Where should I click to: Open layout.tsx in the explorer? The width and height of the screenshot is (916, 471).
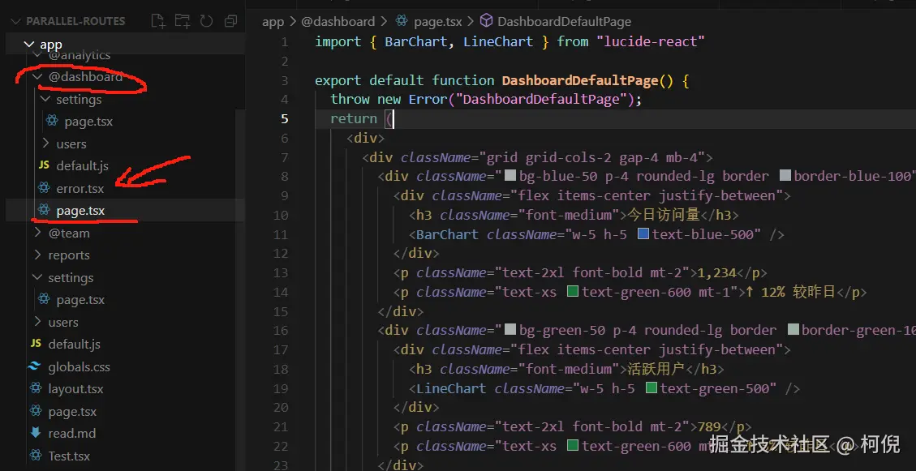pos(75,388)
